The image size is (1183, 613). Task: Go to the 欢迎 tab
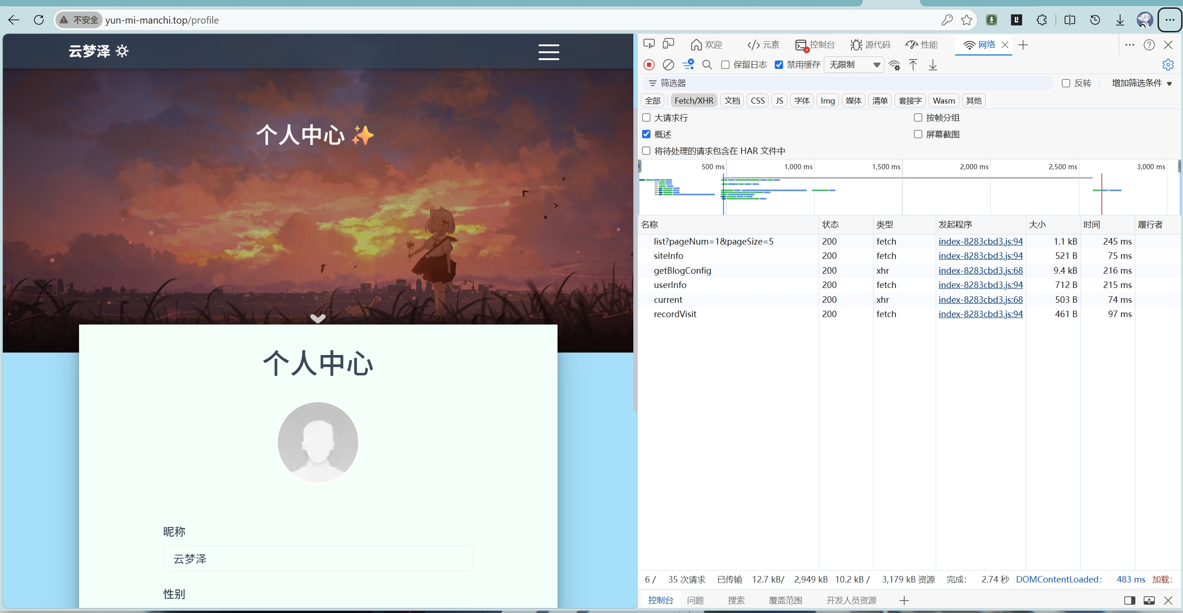pyautogui.click(x=706, y=45)
